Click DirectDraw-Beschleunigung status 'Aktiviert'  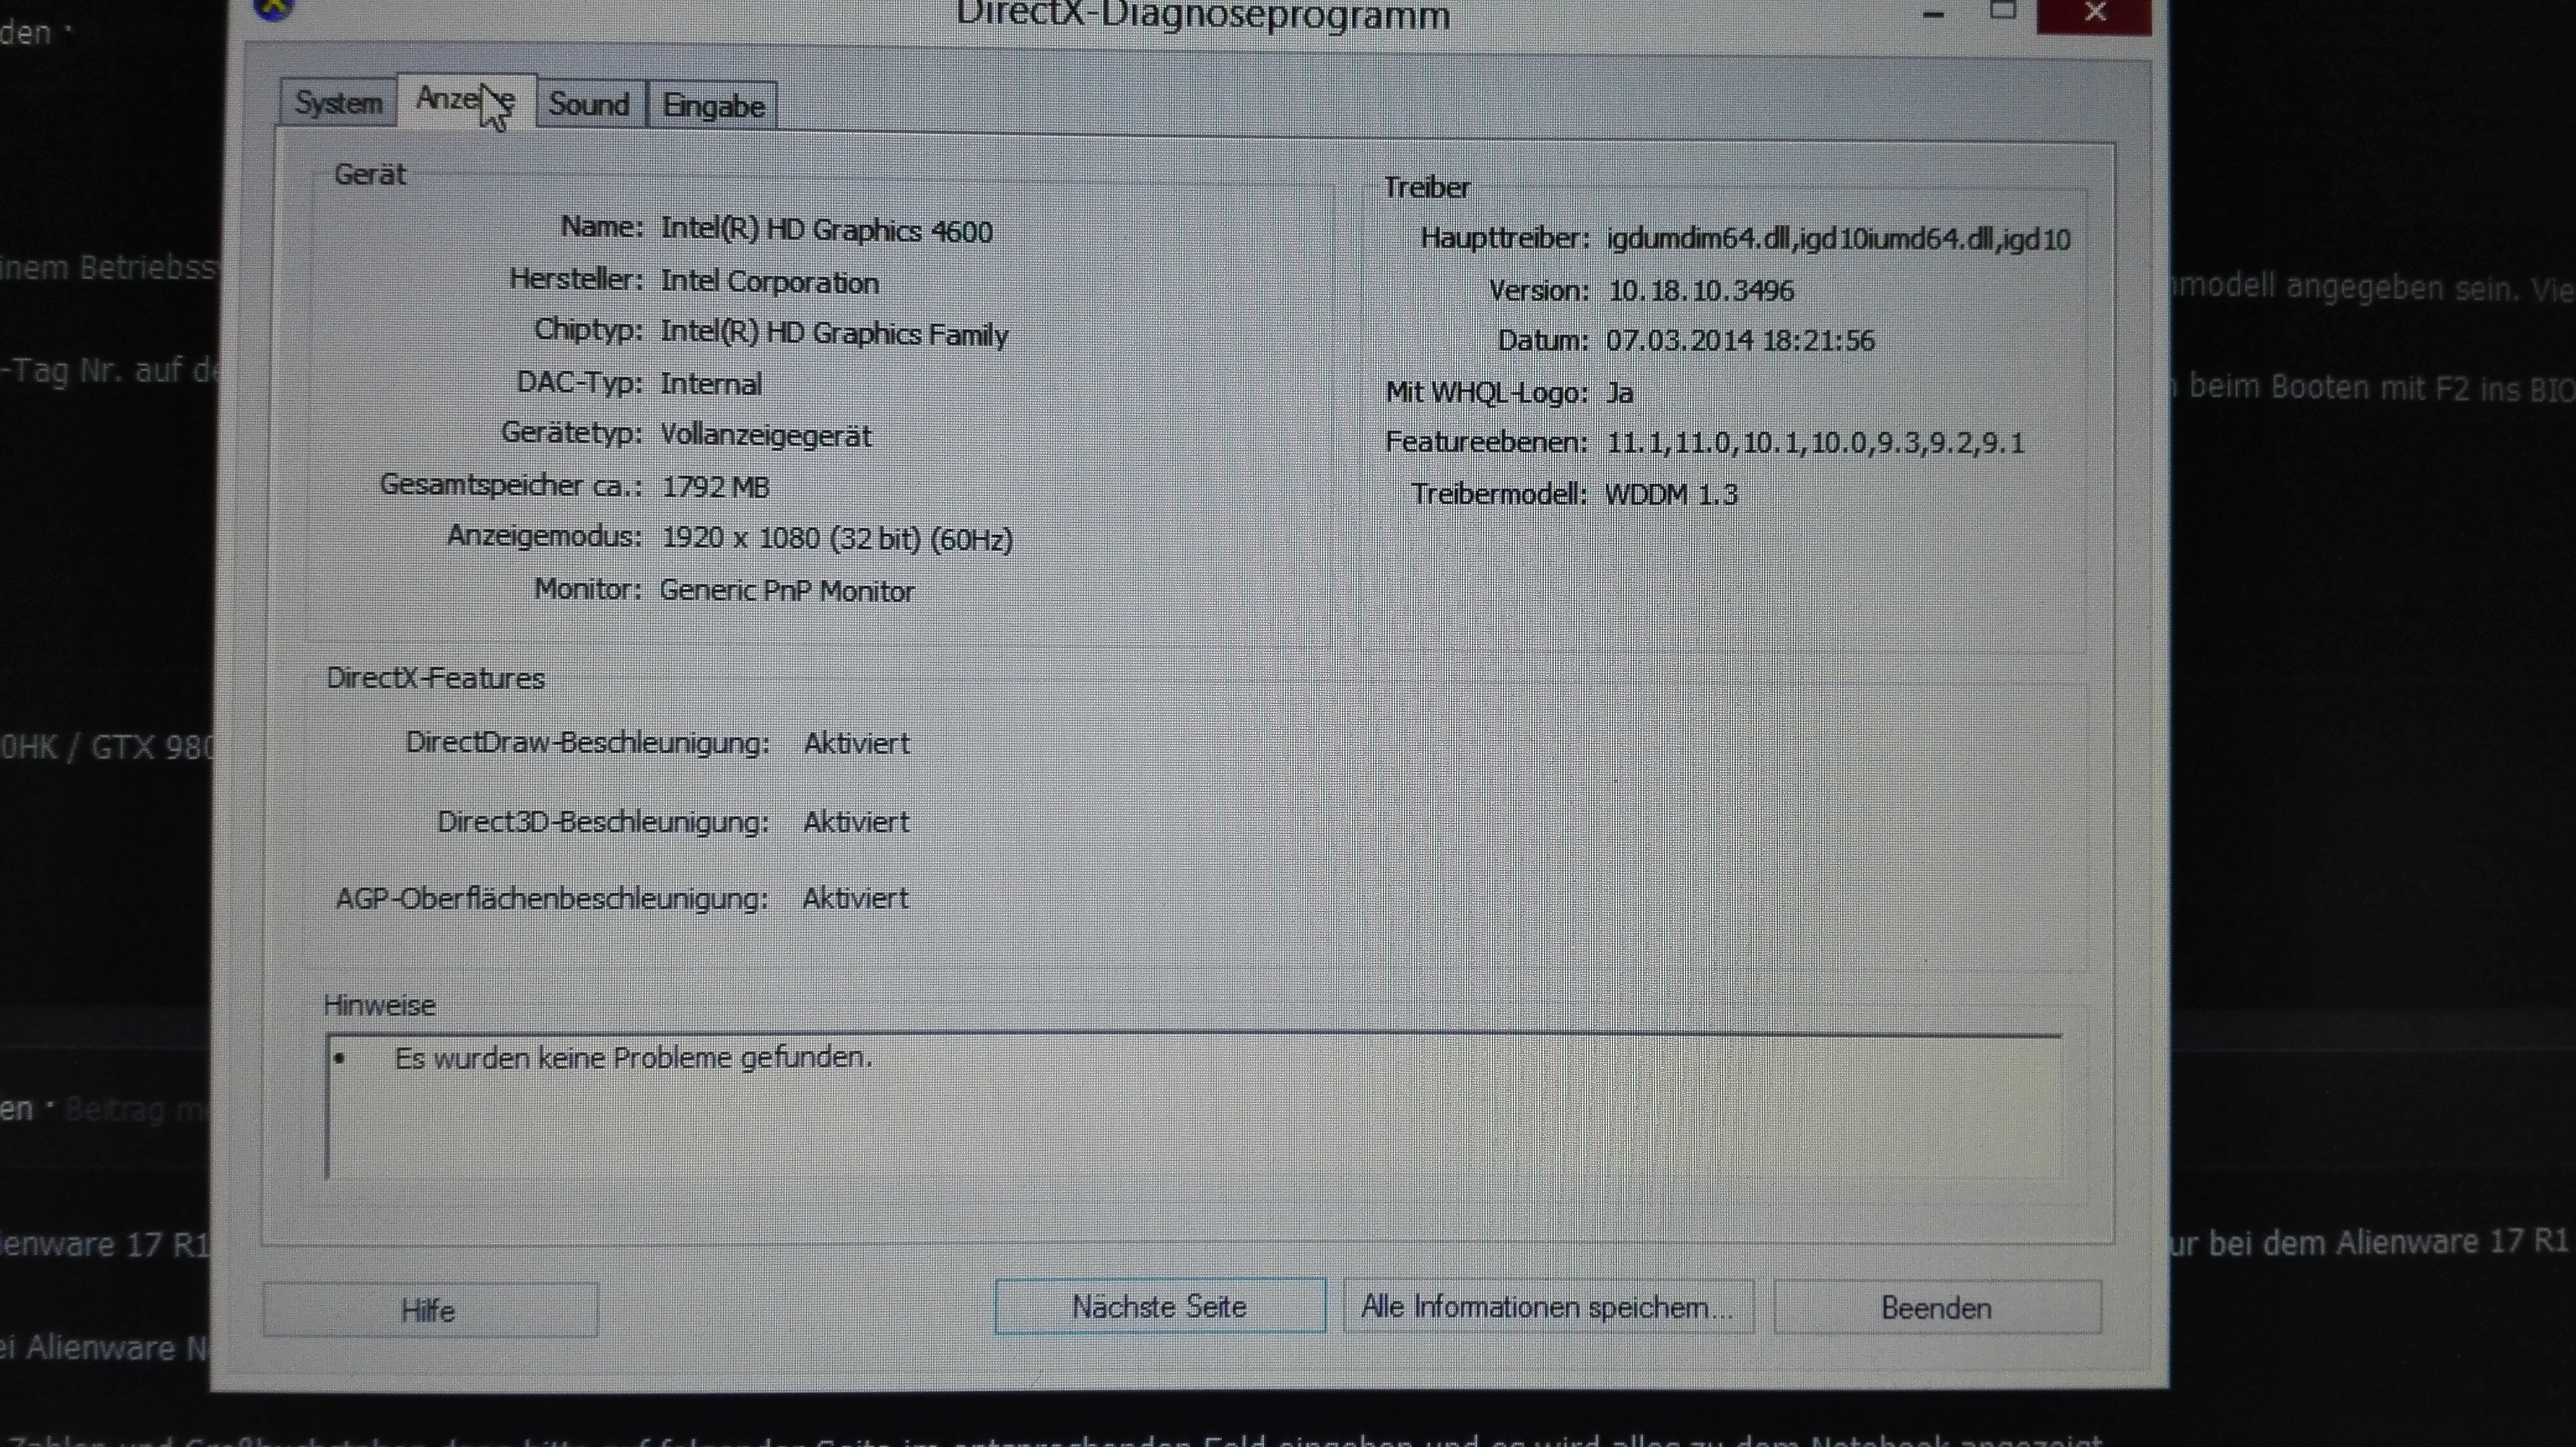click(857, 743)
